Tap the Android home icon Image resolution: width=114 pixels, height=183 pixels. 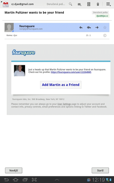click(x=15, y=180)
